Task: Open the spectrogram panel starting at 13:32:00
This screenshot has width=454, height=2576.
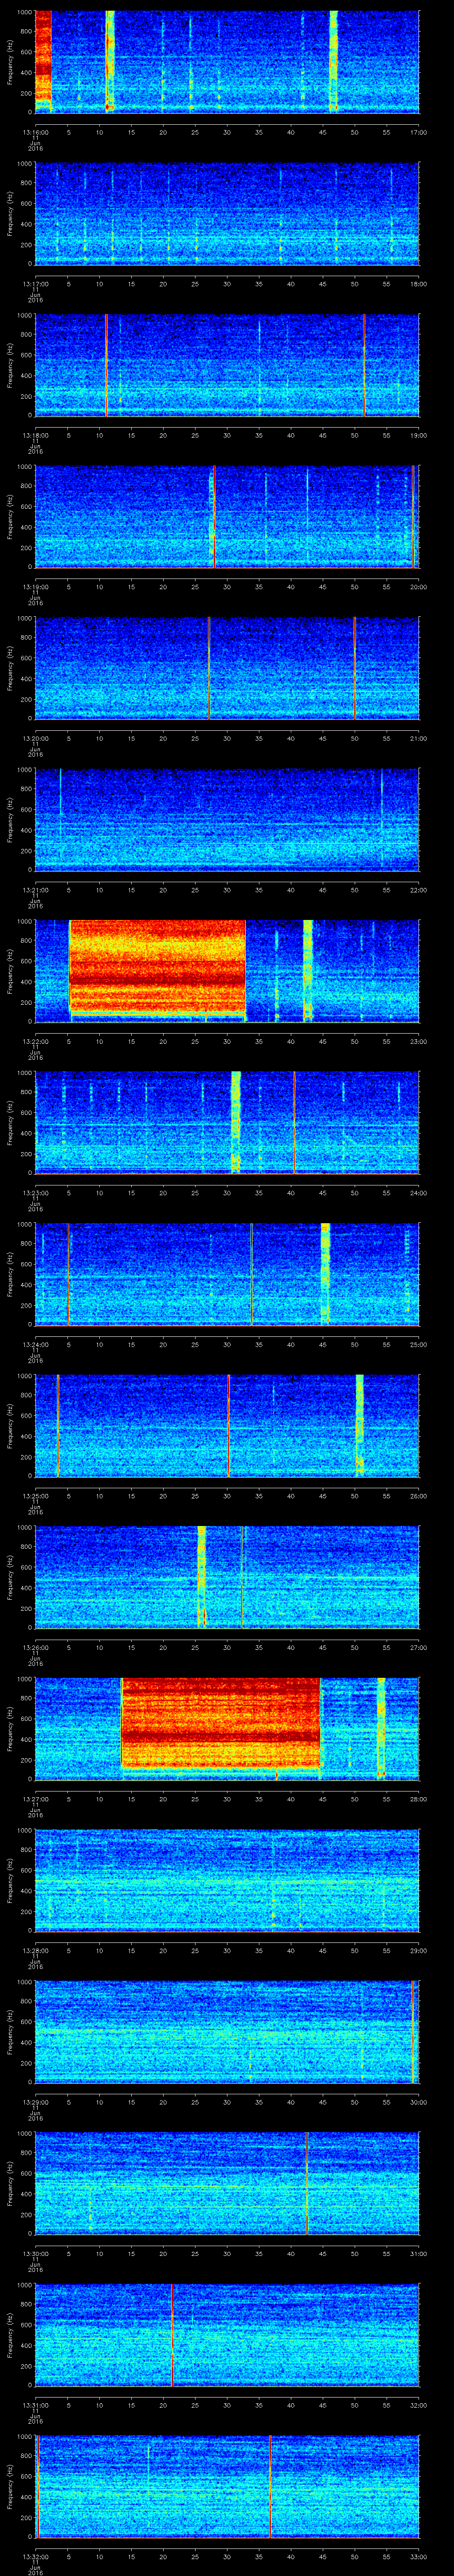Action: click(x=227, y=2486)
